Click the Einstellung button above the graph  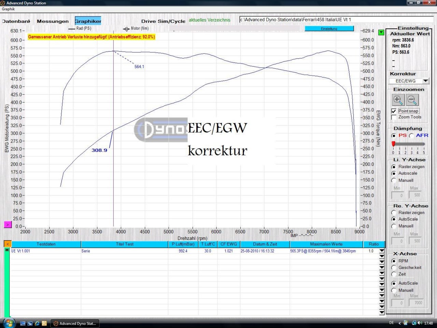pyautogui.click(x=329, y=29)
